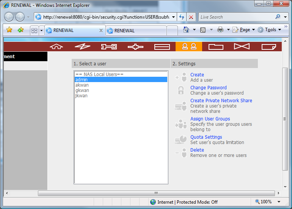Open Favorites Center star icon
The width and height of the screenshot is (292, 209).
coord(9,30)
